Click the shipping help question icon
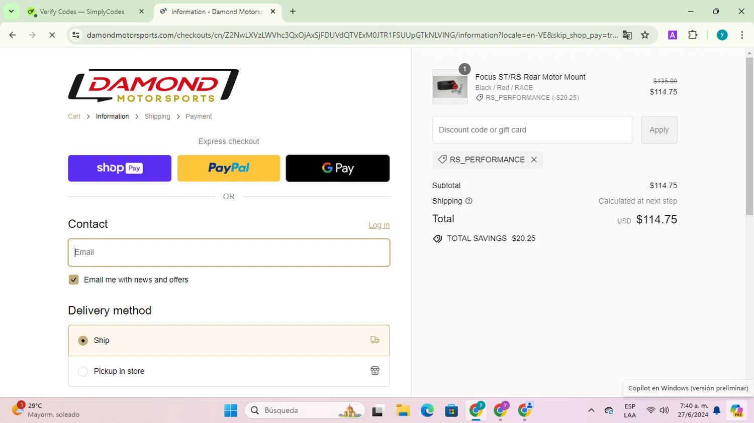 click(469, 201)
